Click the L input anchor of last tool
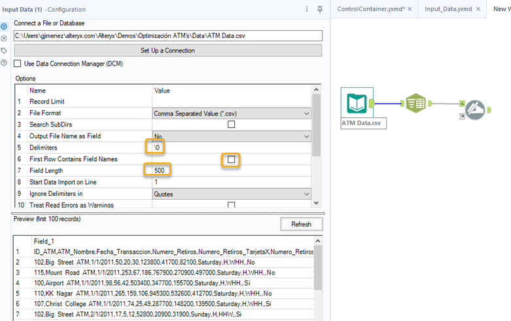This screenshot has width=511, height=321. click(462, 104)
